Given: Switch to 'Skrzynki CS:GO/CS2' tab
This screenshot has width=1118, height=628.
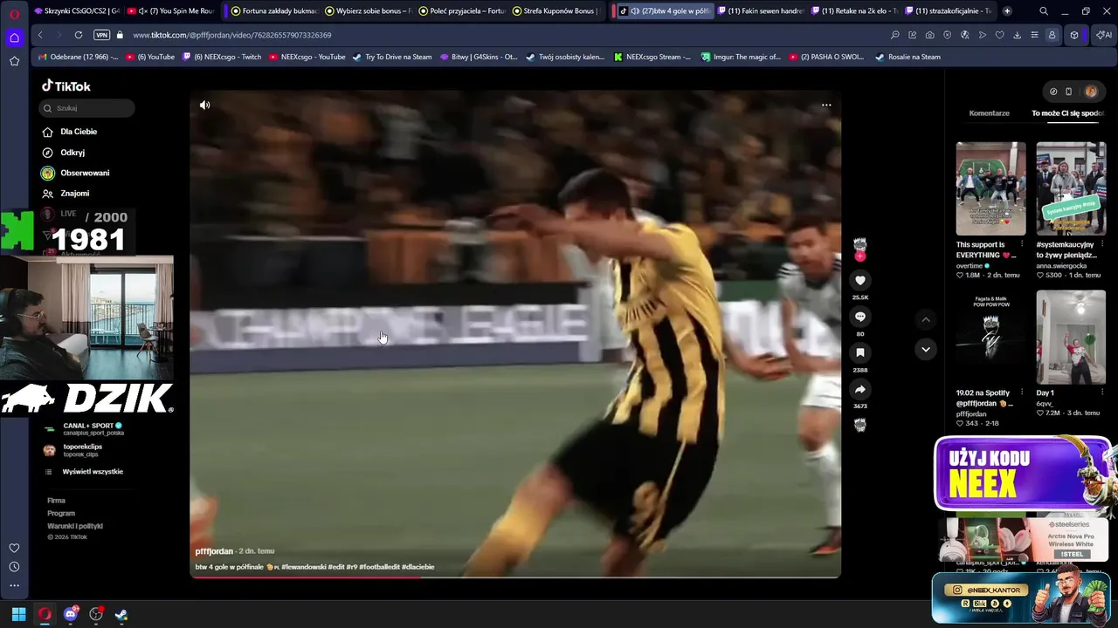Looking at the screenshot, I should tap(77, 11).
